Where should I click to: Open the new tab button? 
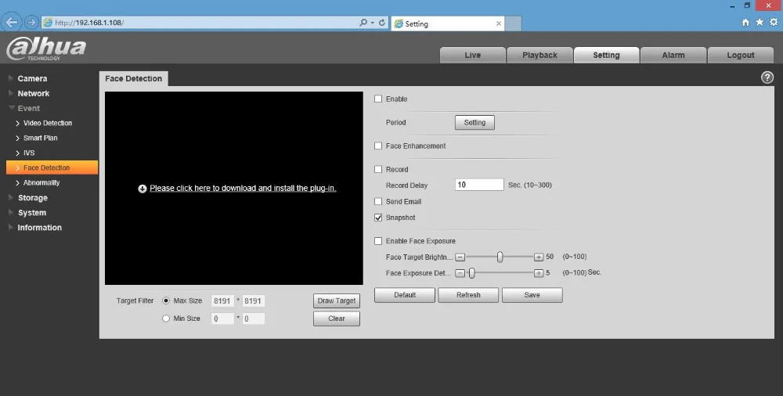(514, 23)
